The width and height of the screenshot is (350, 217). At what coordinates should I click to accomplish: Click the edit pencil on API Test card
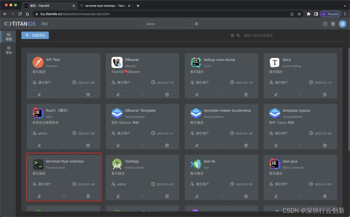point(39,94)
